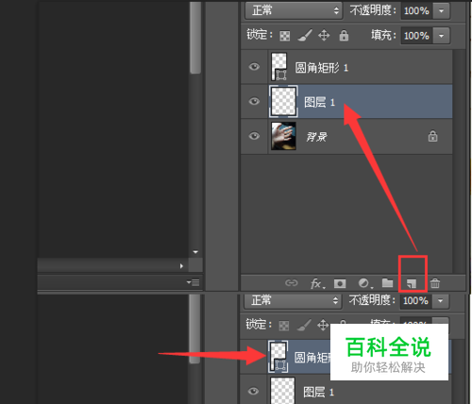This screenshot has height=404, width=472.
Task: Select the 背景 layer name
Action: point(317,137)
